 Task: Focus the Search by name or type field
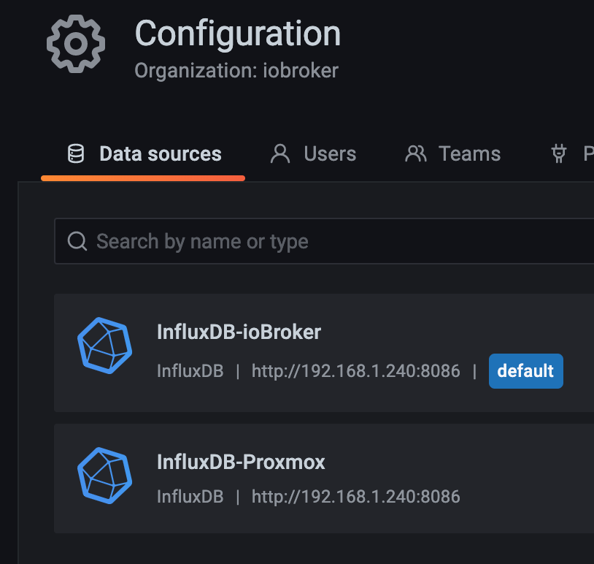[x=324, y=241]
